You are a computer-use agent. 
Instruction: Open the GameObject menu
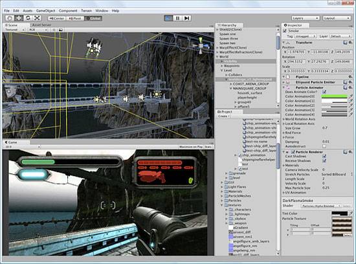pos(46,10)
